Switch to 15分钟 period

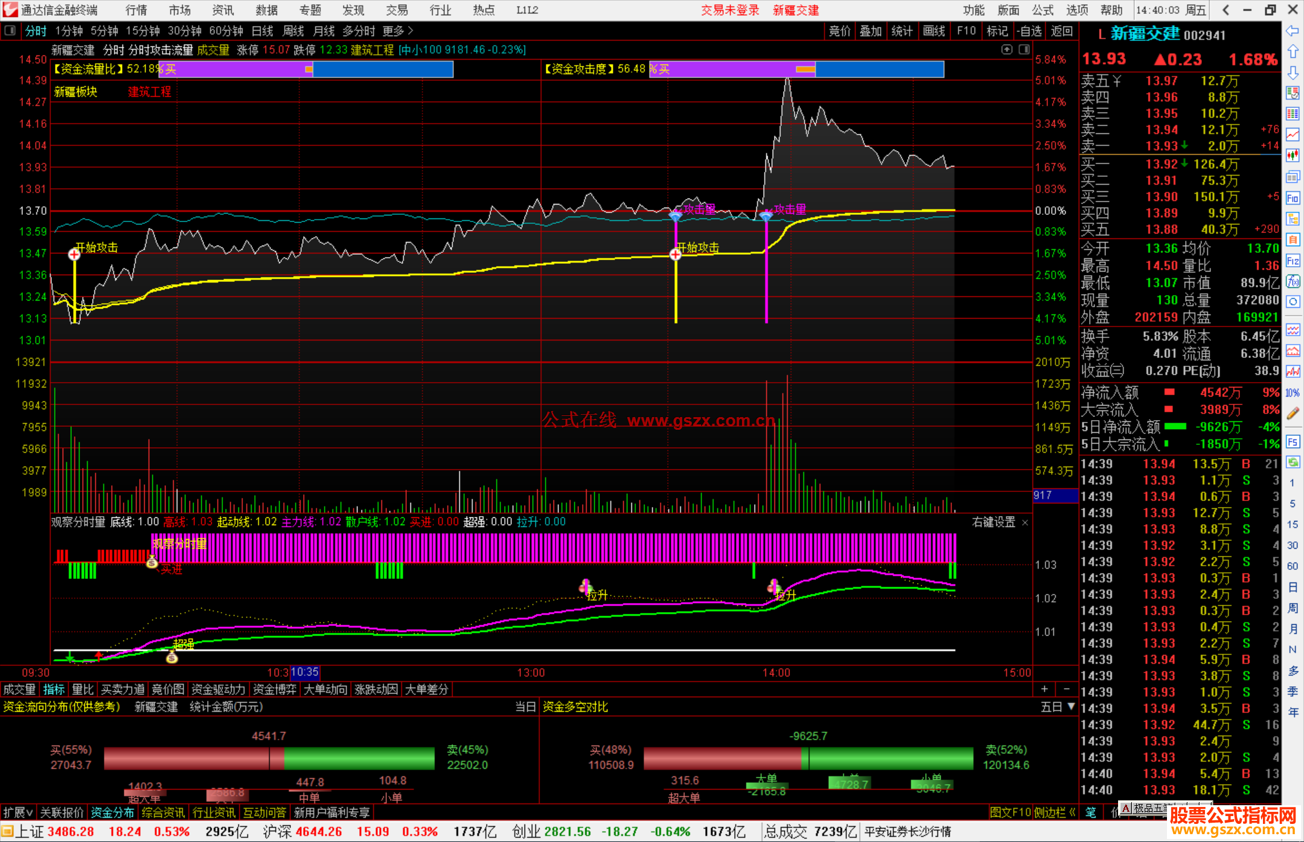click(142, 31)
